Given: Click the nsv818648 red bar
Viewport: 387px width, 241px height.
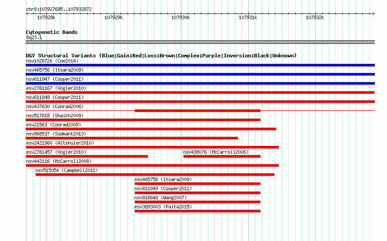Looking at the screenshot, I should tap(197, 202).
